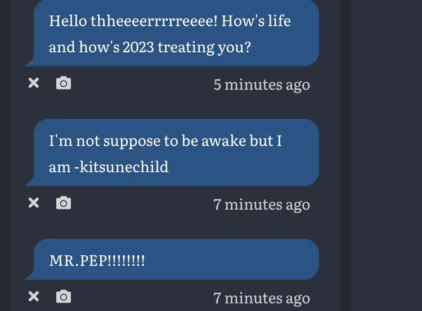422x311 pixels.
Task: Screenshot the kitsunechild message using its camera icon
Action: point(64,203)
